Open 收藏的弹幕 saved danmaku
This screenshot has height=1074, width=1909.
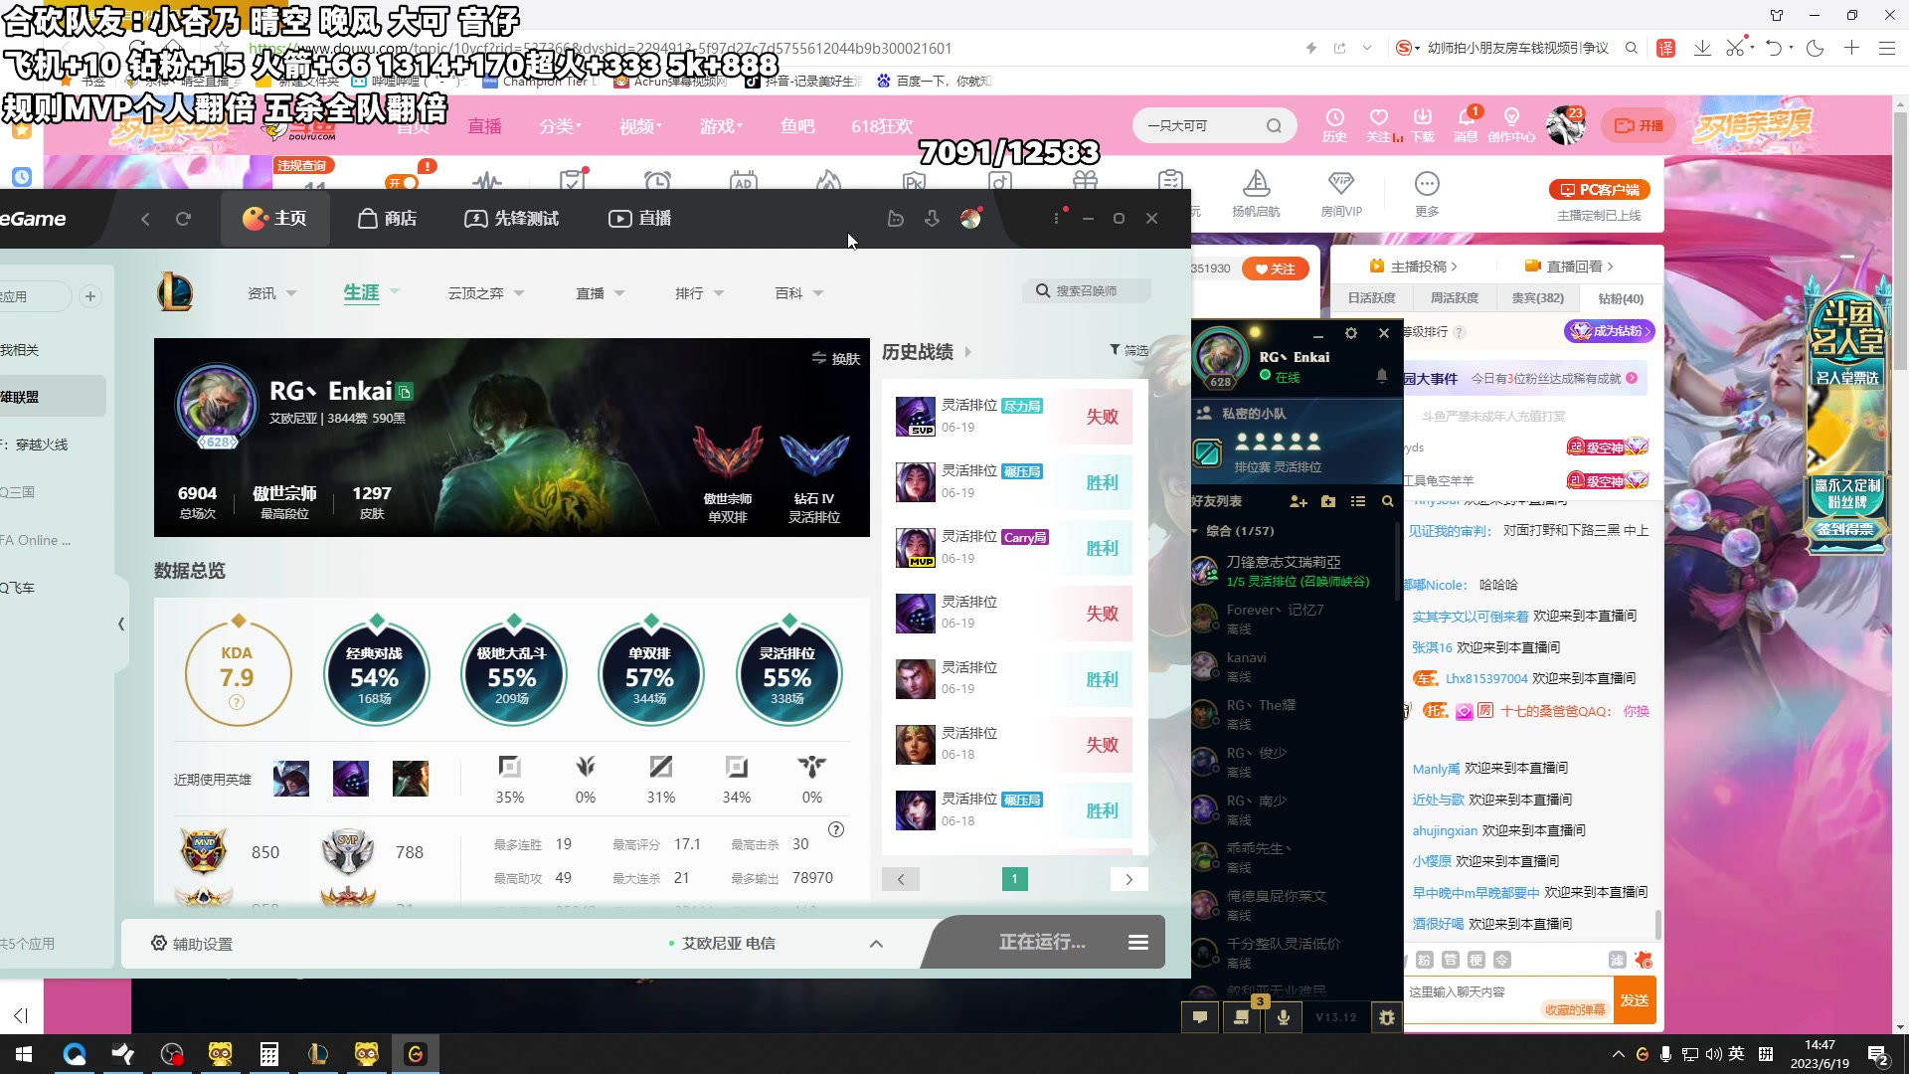1575,1009
